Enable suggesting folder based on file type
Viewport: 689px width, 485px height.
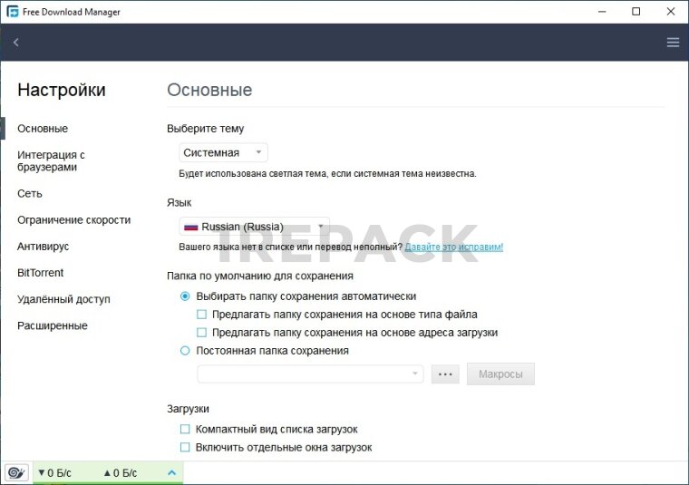202,315
